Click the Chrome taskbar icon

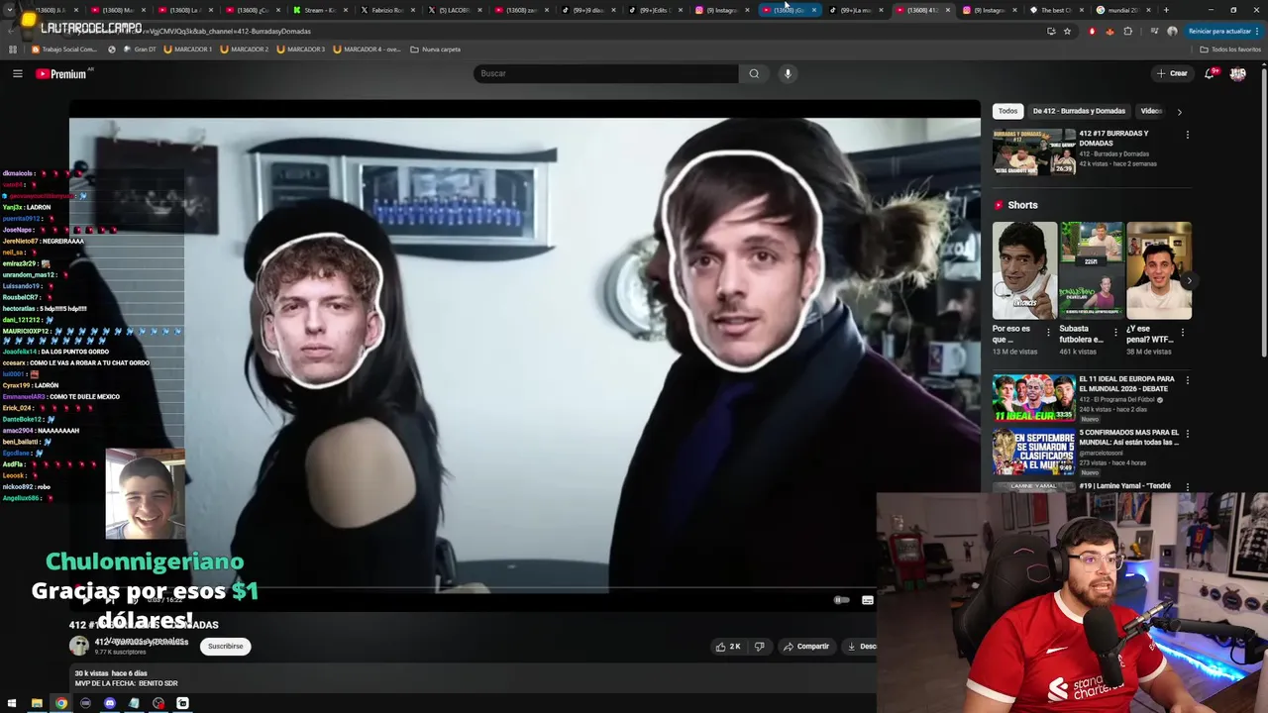pos(61,703)
